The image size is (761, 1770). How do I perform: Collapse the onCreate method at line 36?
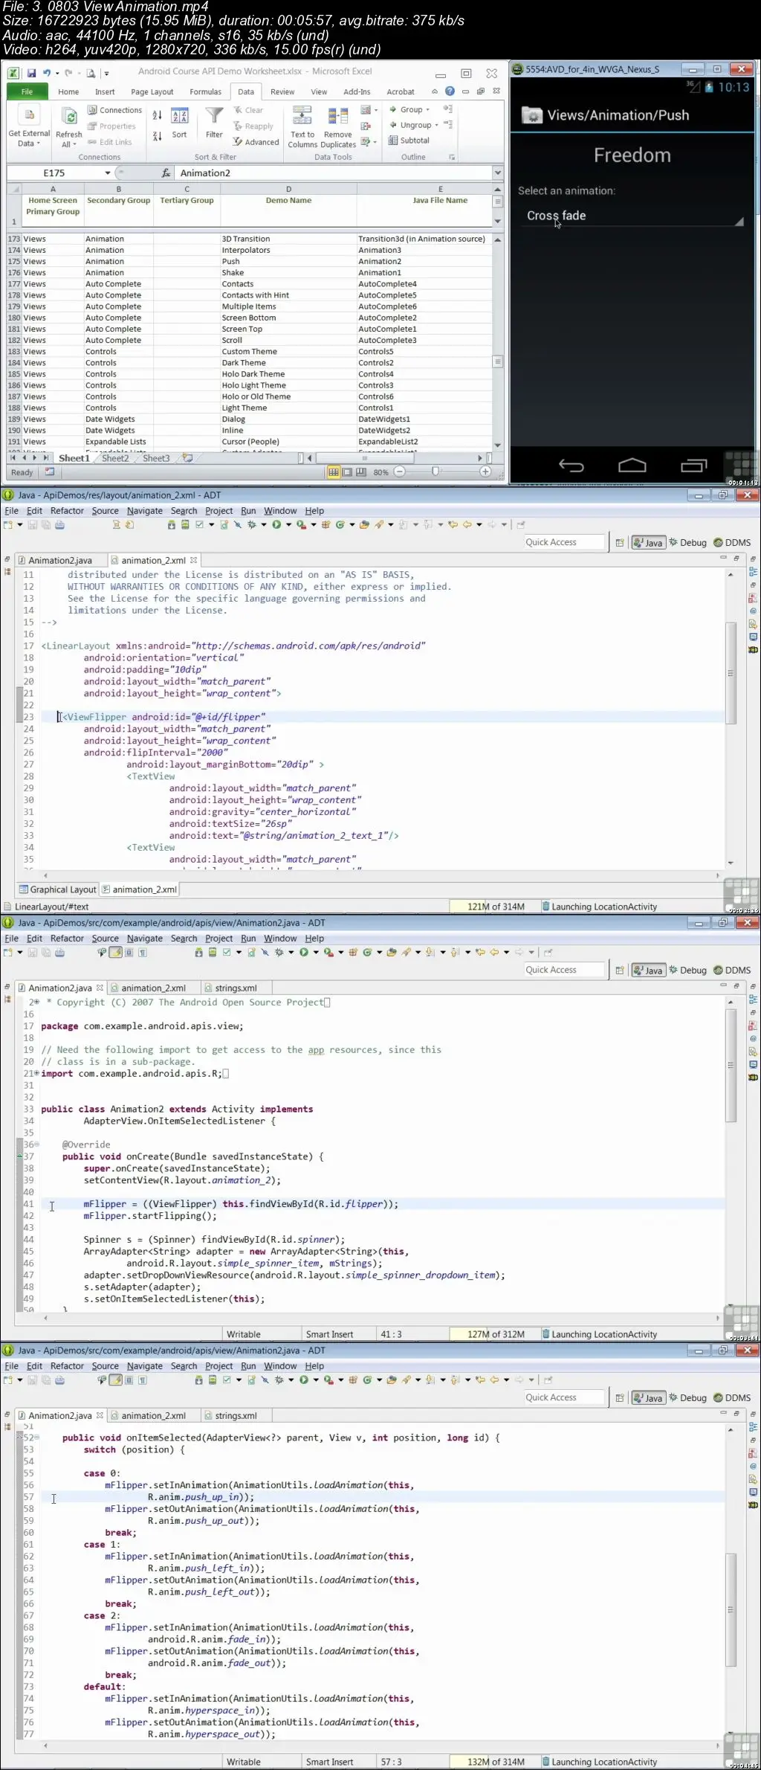[x=37, y=1145]
